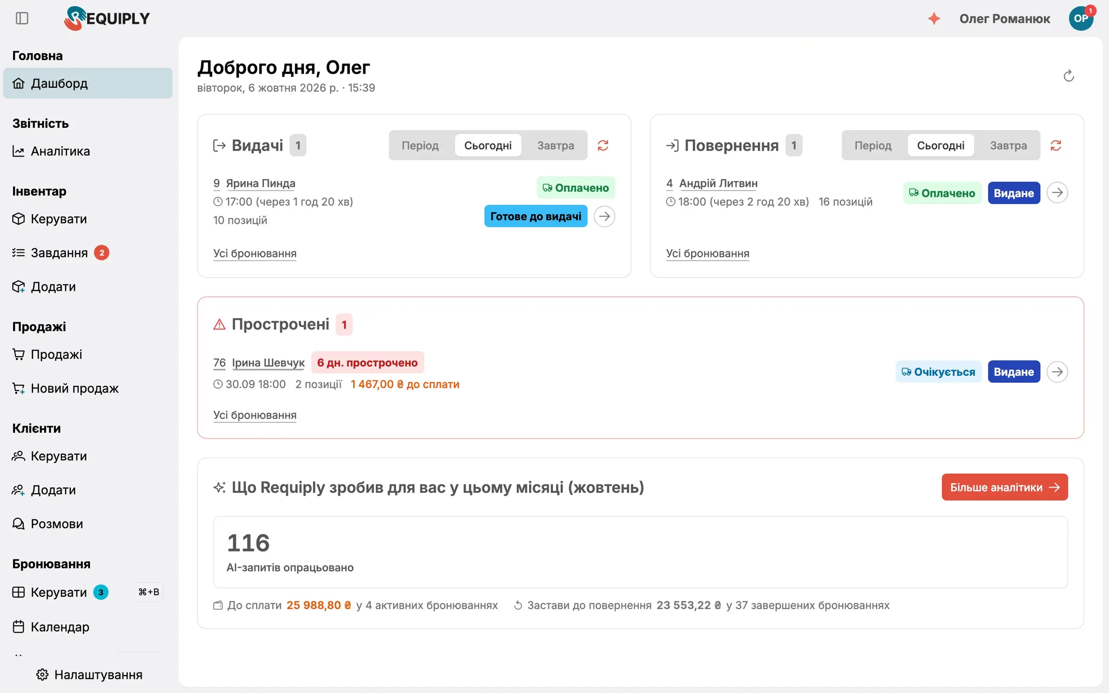
Task: Open the OP user avatar menu
Action: tap(1081, 18)
